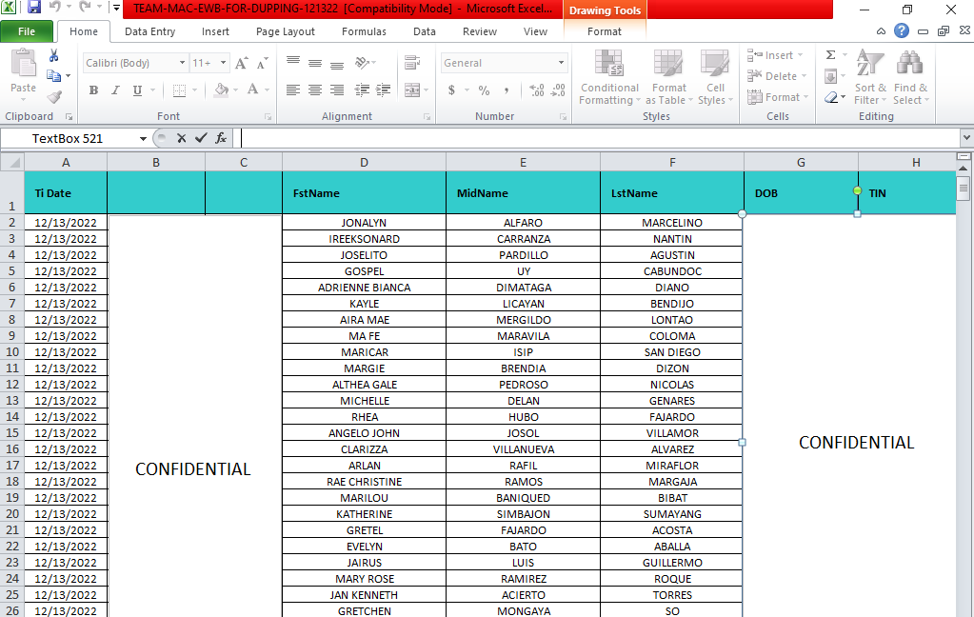
Task: Apply Percent Style format
Action: 484,90
